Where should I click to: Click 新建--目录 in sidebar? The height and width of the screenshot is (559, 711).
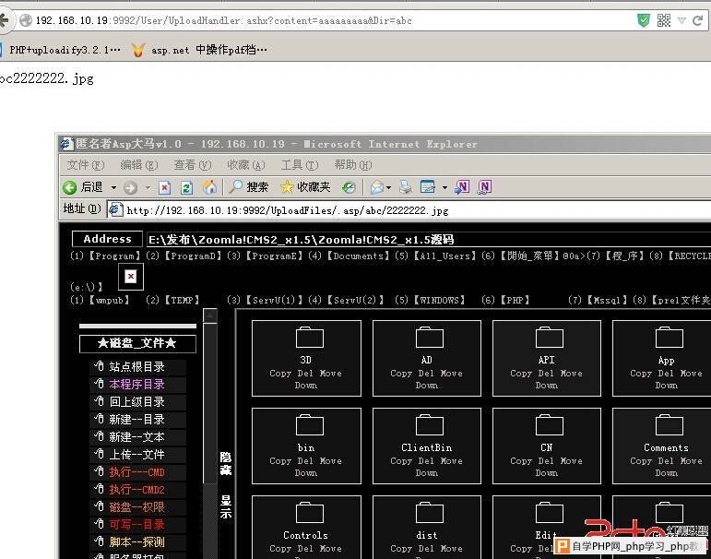(136, 419)
